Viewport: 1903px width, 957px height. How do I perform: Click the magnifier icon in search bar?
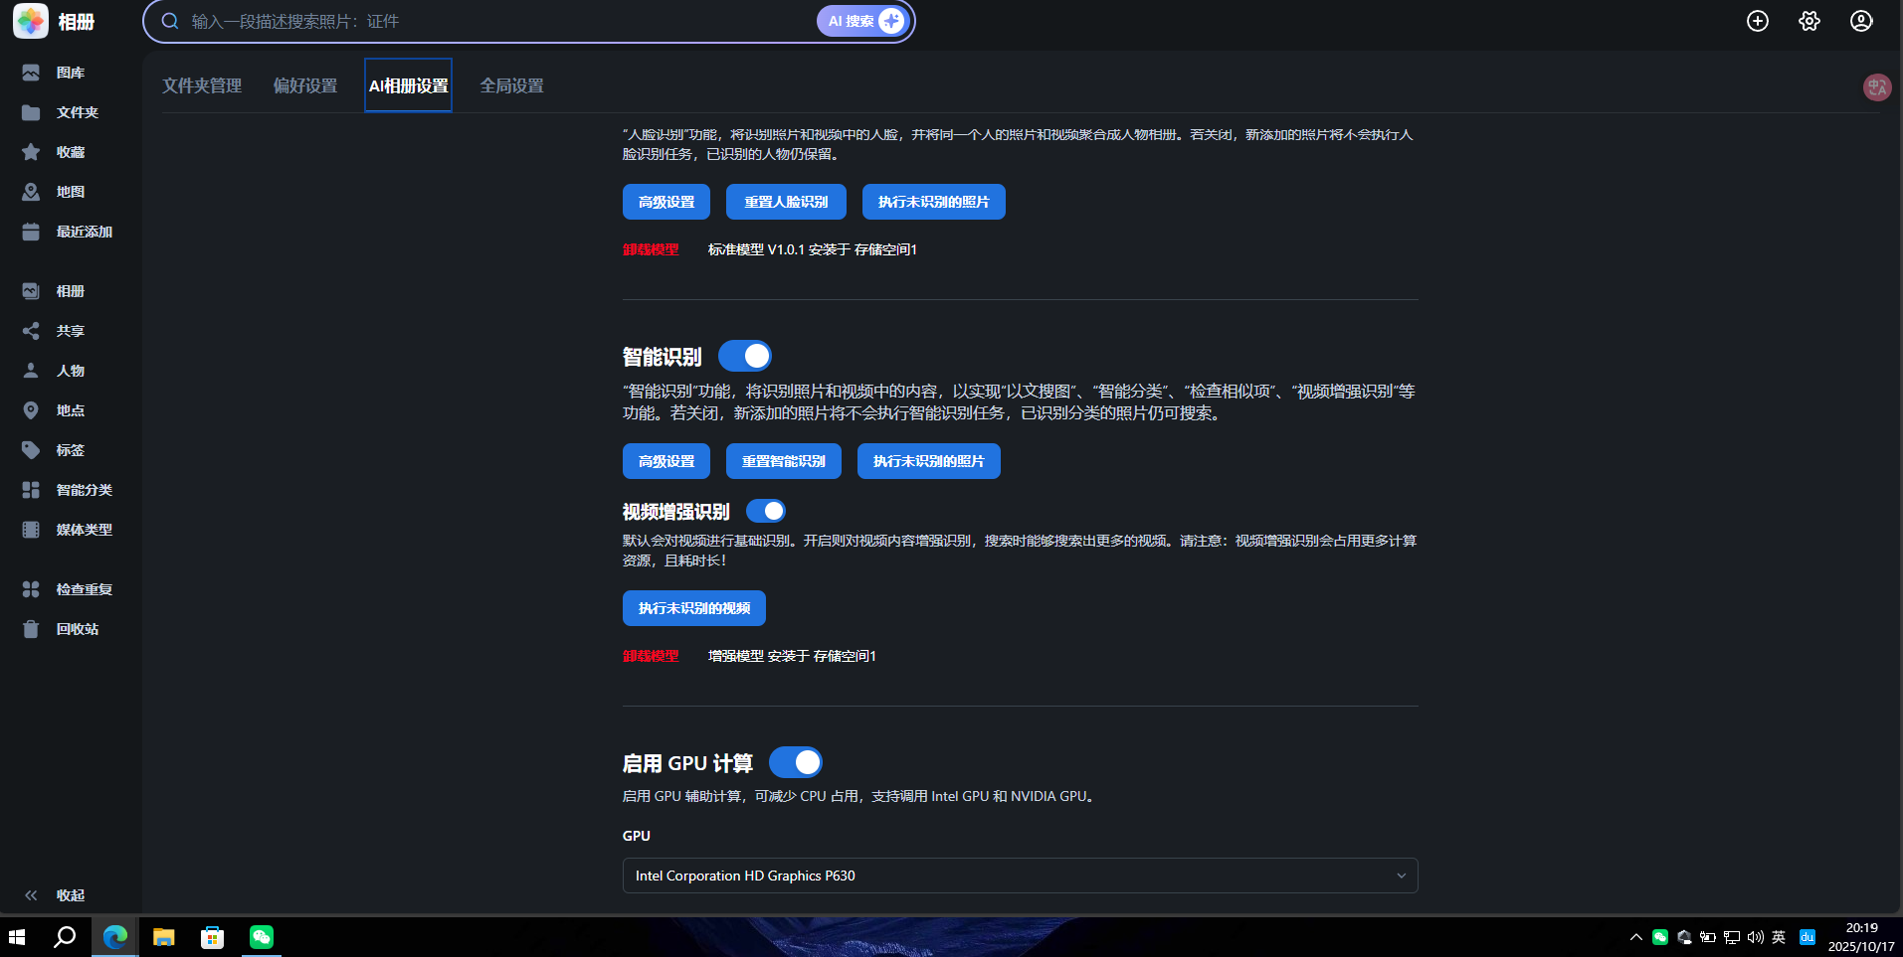170,21
